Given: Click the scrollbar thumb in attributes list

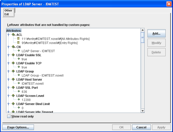Looking at the screenshot, I should (143, 37).
